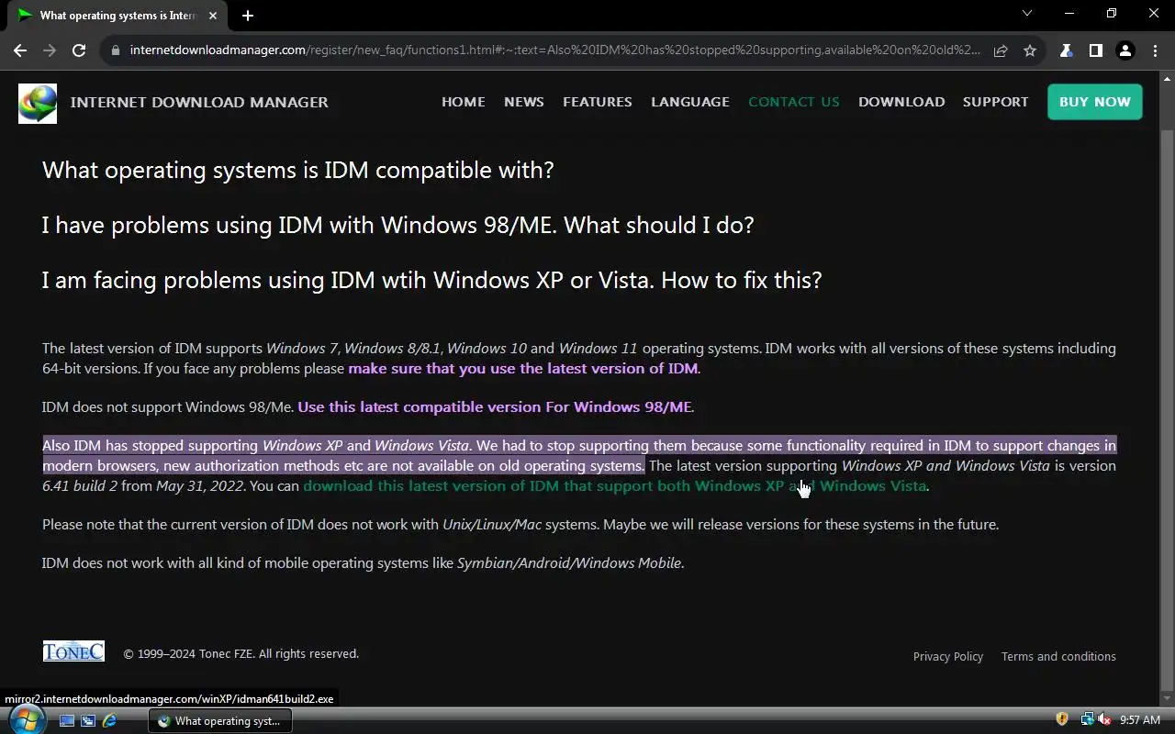Click the Tonec company logo
1175x734 pixels.
click(x=73, y=651)
